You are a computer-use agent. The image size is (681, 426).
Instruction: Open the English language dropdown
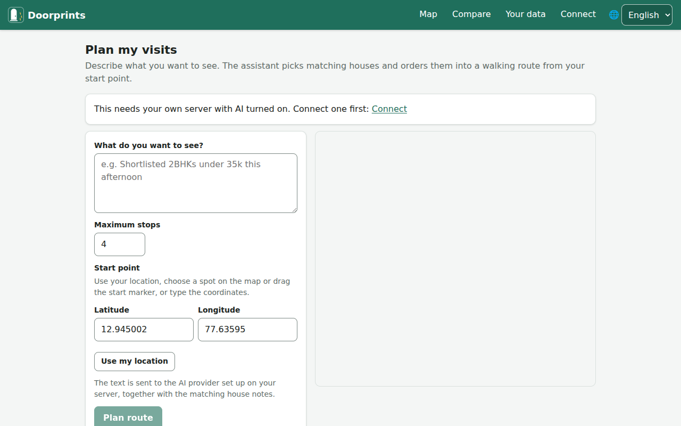(647, 15)
